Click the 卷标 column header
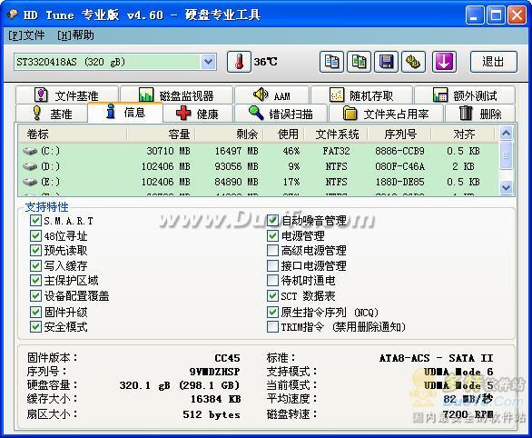532x438 pixels. [x=73, y=134]
